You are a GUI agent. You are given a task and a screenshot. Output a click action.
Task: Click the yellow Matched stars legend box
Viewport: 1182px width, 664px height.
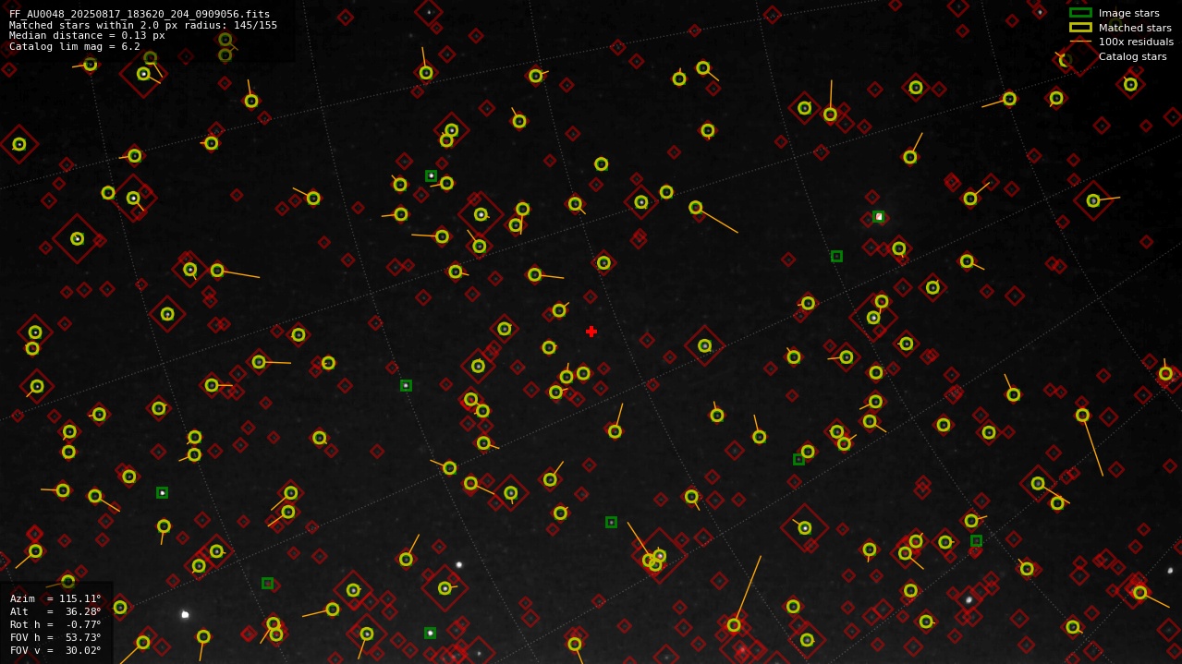pyautogui.click(x=1080, y=27)
